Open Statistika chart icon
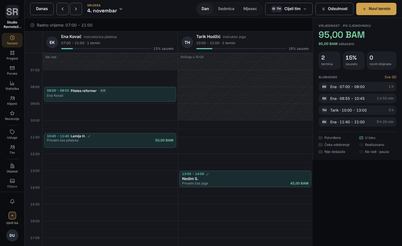Viewport: 402px width, 246px height. (12, 83)
